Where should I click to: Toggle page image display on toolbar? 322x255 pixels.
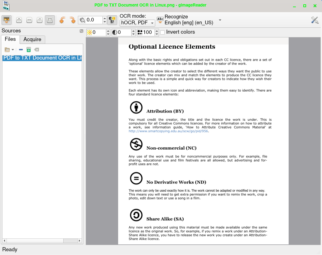click(7, 20)
